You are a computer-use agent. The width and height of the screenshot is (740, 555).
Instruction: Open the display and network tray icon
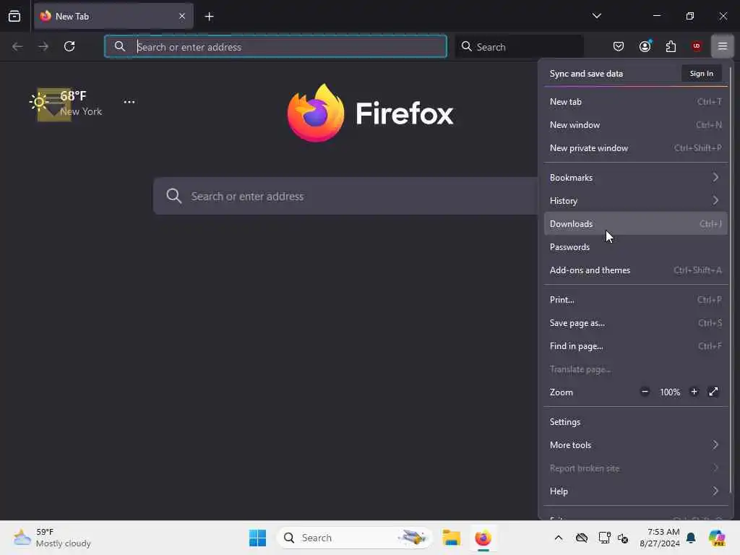point(605,538)
